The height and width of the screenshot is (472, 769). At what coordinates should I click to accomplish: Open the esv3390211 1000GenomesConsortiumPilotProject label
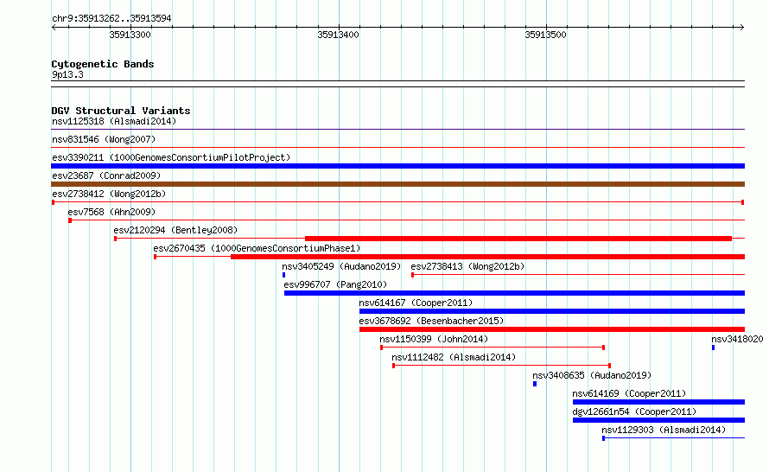pos(171,157)
